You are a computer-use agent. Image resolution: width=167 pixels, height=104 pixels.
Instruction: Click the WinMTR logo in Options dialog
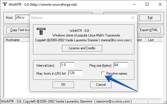41,31
